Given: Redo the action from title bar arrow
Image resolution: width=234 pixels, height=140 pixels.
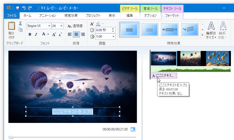Looking at the screenshot, I should tap(30, 8).
